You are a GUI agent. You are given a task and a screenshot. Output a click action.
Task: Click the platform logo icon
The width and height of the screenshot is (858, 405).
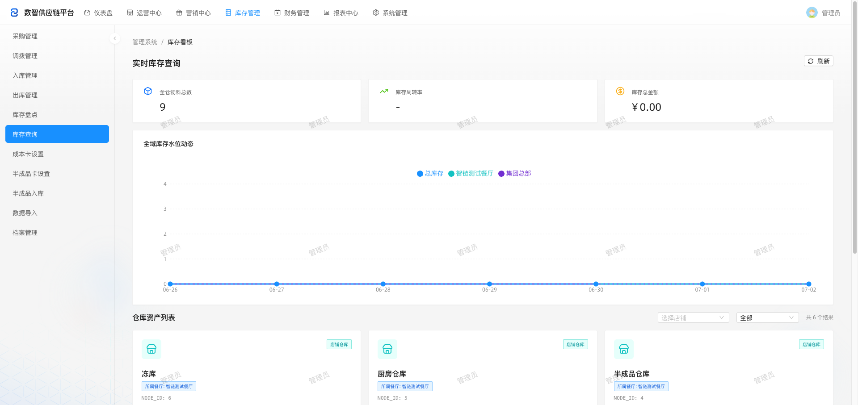[x=14, y=13]
